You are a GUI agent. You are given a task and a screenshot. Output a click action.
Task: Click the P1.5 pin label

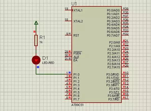76,92
